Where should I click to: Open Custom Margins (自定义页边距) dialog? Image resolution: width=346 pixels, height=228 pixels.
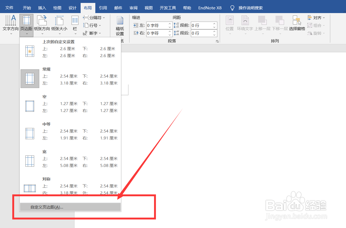click(x=70, y=207)
